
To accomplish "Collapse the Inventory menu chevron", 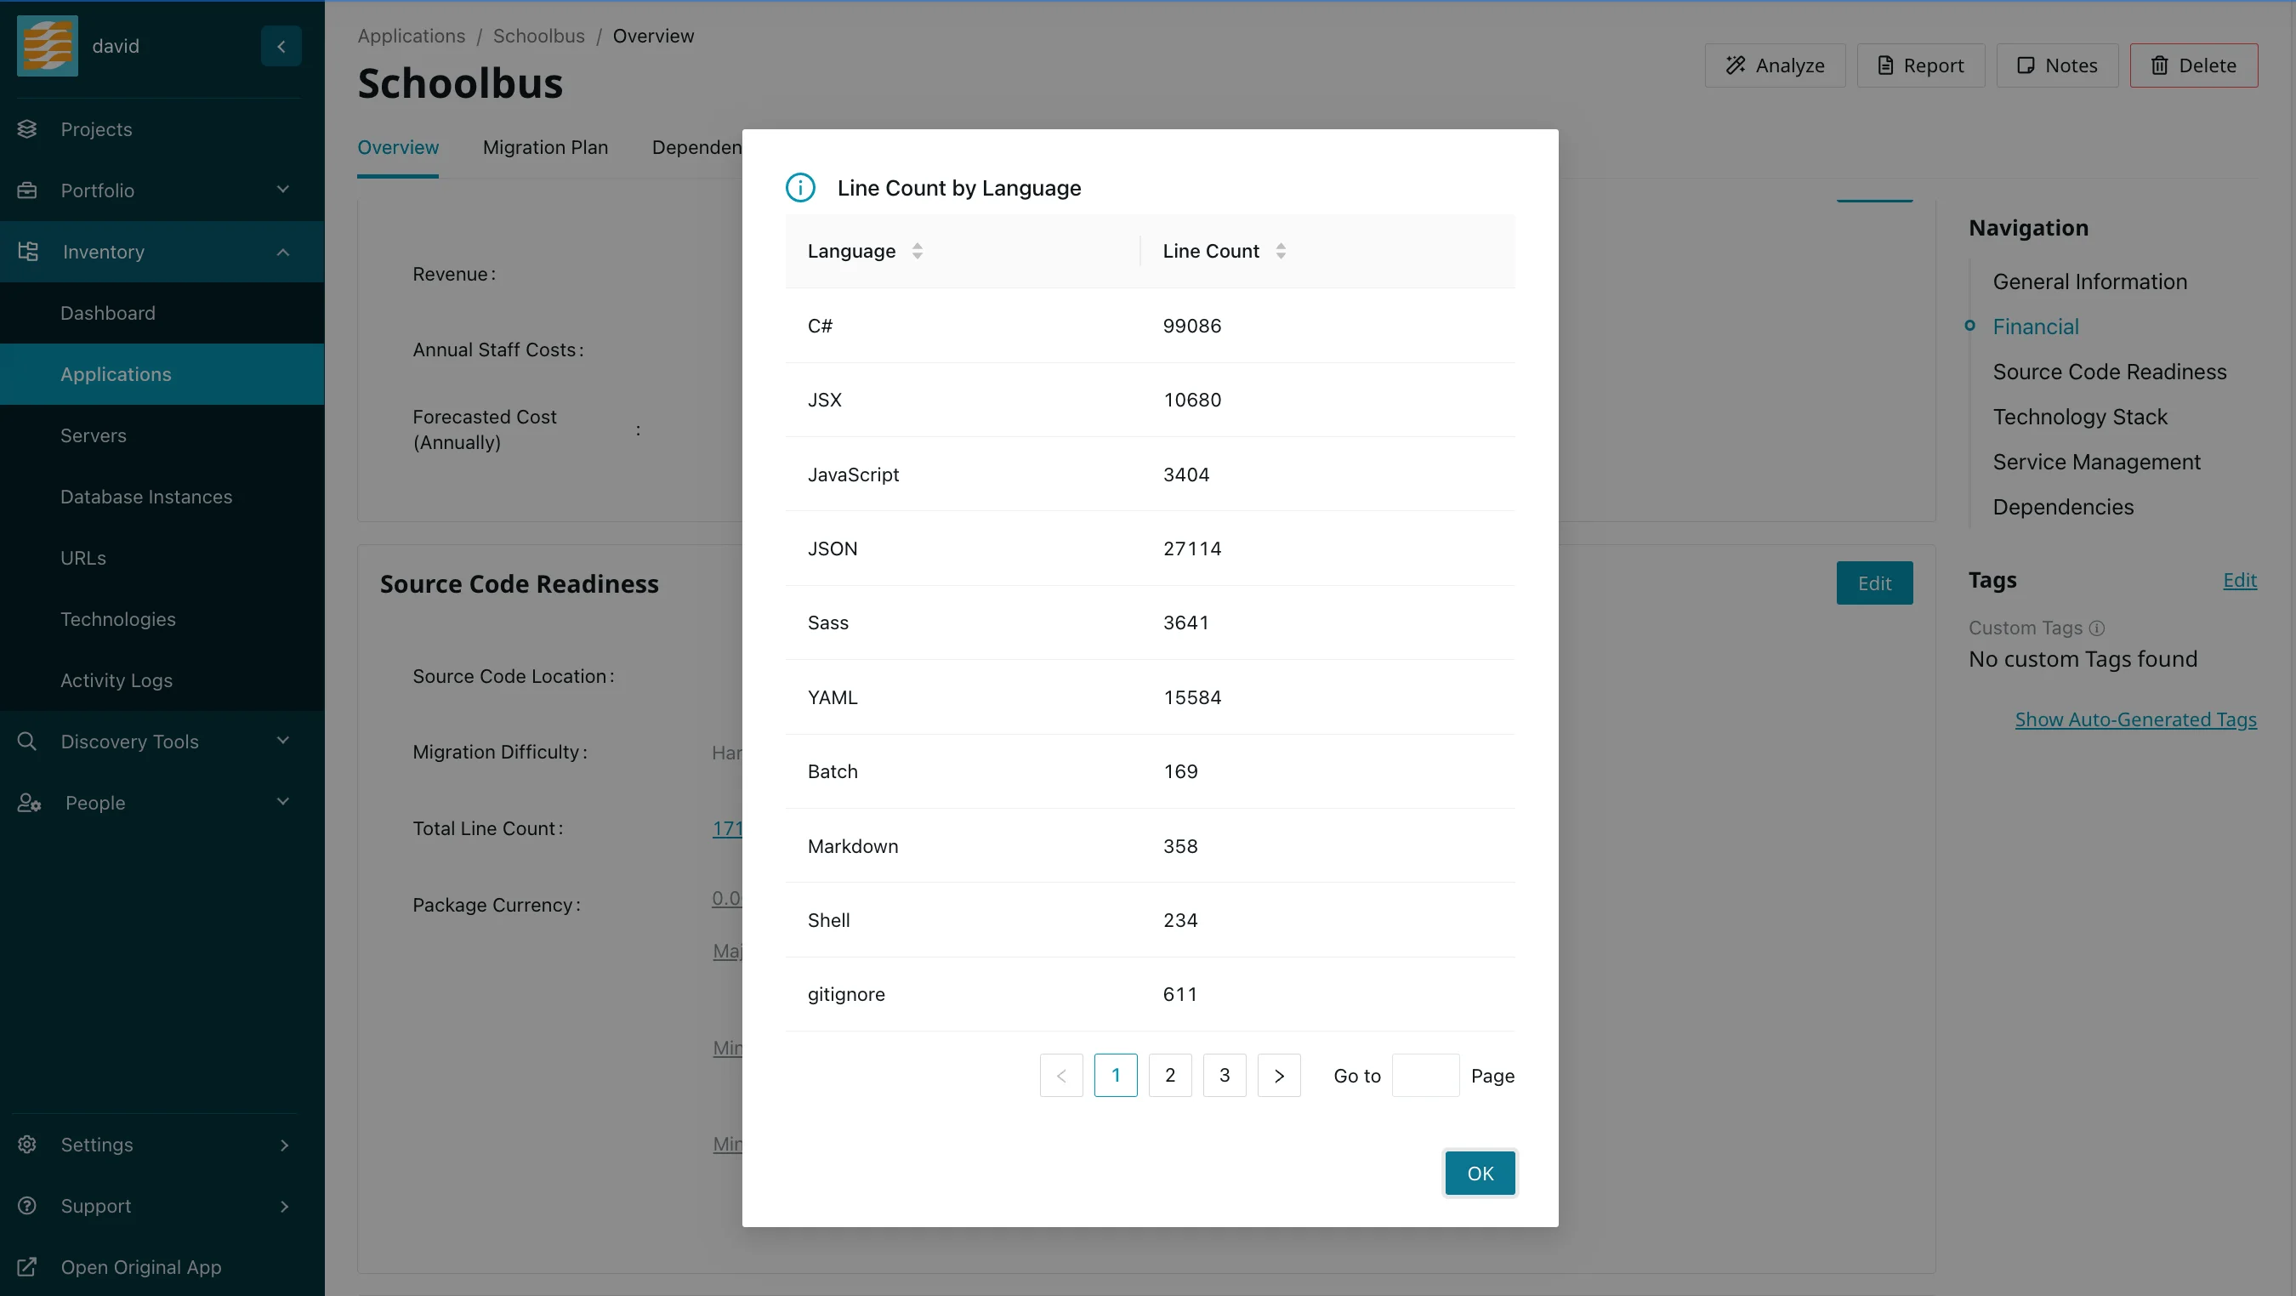I will 282,253.
